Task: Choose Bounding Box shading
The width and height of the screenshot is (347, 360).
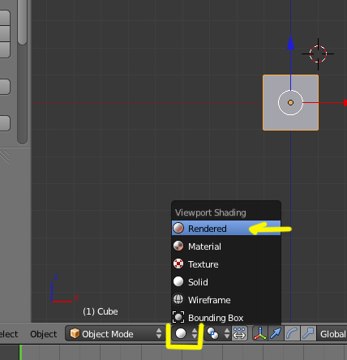Action: point(226,318)
